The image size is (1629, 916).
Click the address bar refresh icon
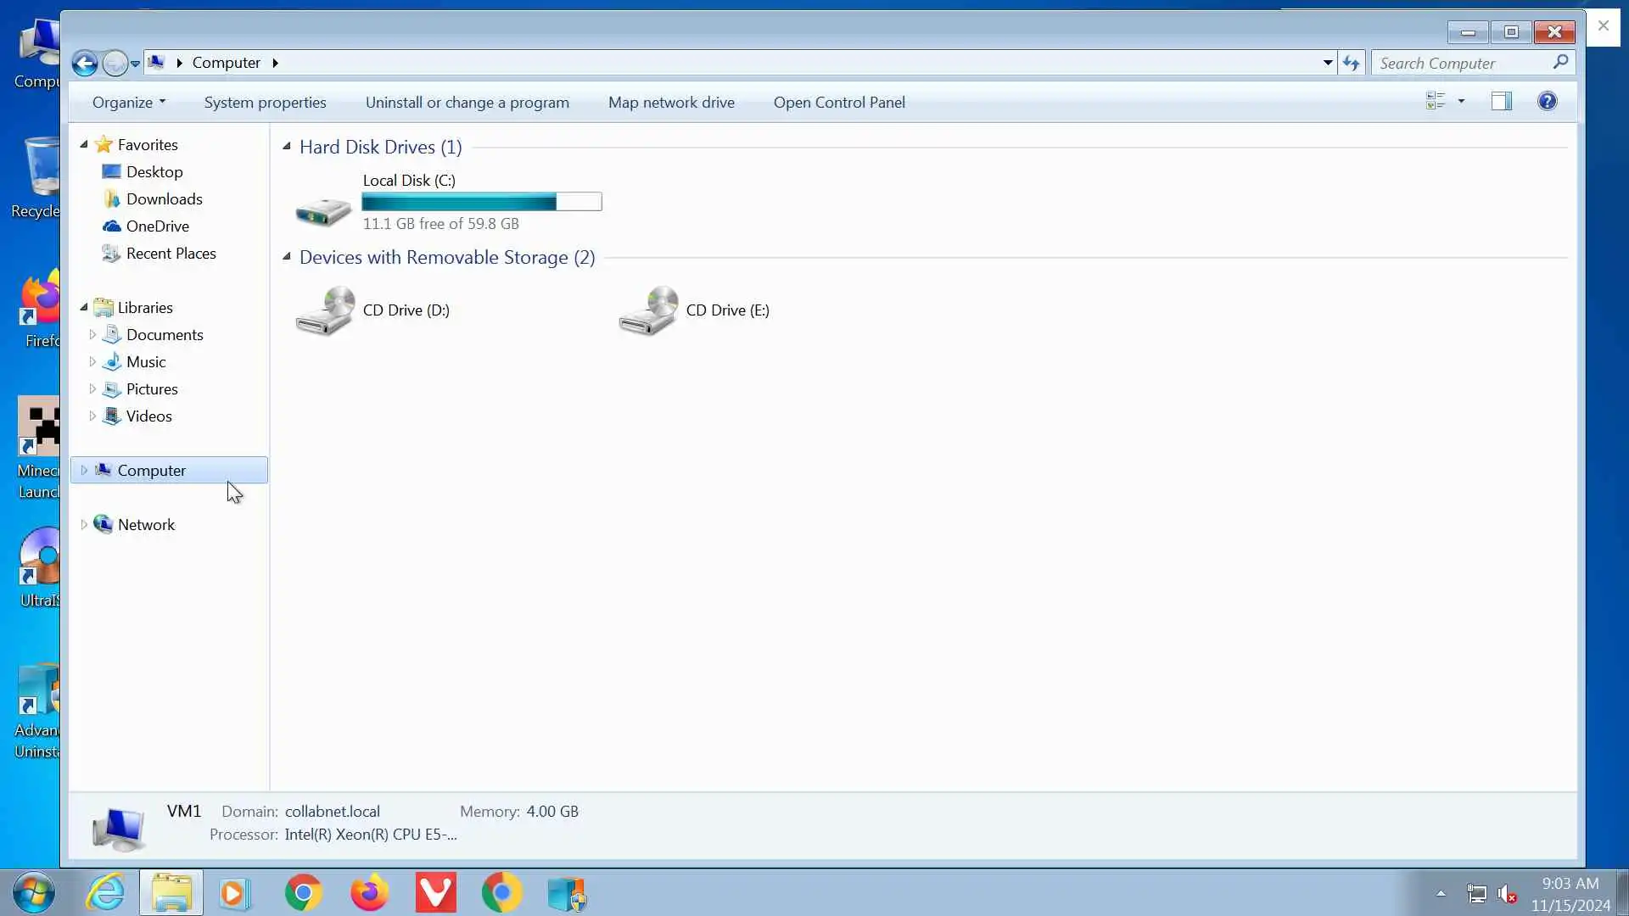click(x=1351, y=63)
